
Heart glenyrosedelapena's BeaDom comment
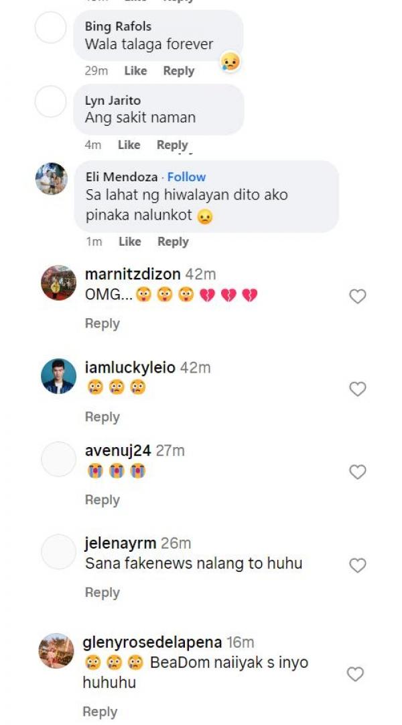(355, 674)
